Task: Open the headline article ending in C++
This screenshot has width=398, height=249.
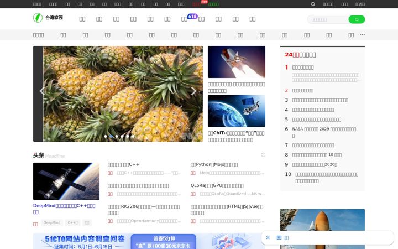Action: [124, 165]
